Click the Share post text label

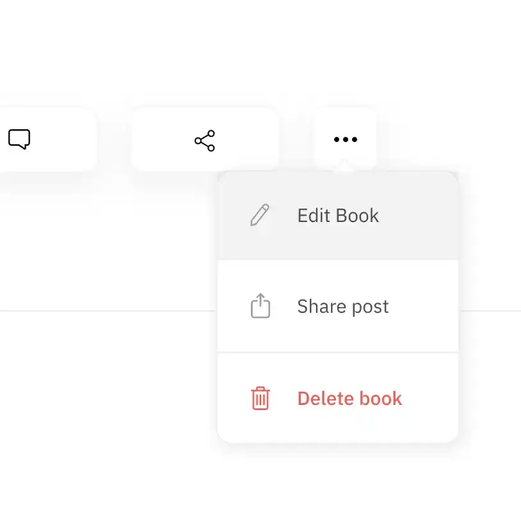(x=343, y=306)
